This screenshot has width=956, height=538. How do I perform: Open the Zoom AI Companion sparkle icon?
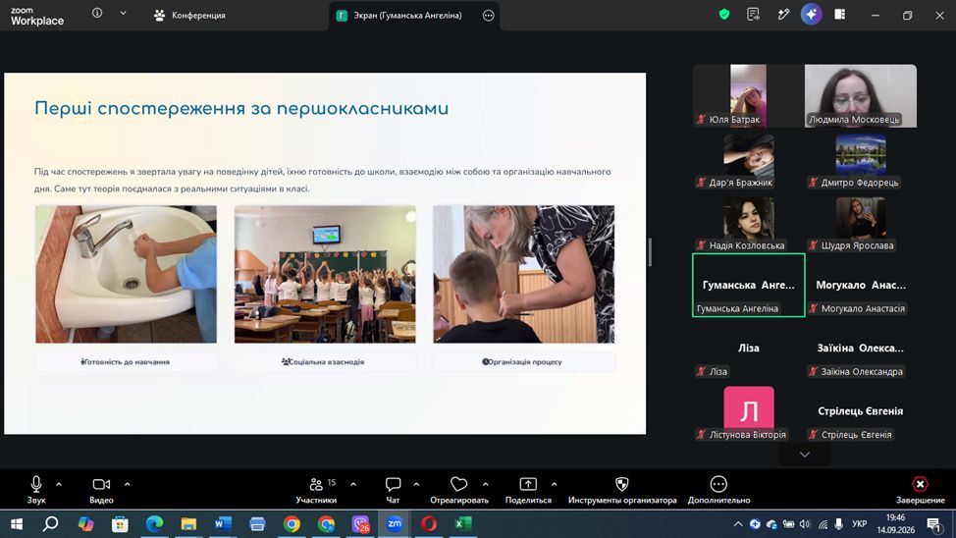click(811, 15)
